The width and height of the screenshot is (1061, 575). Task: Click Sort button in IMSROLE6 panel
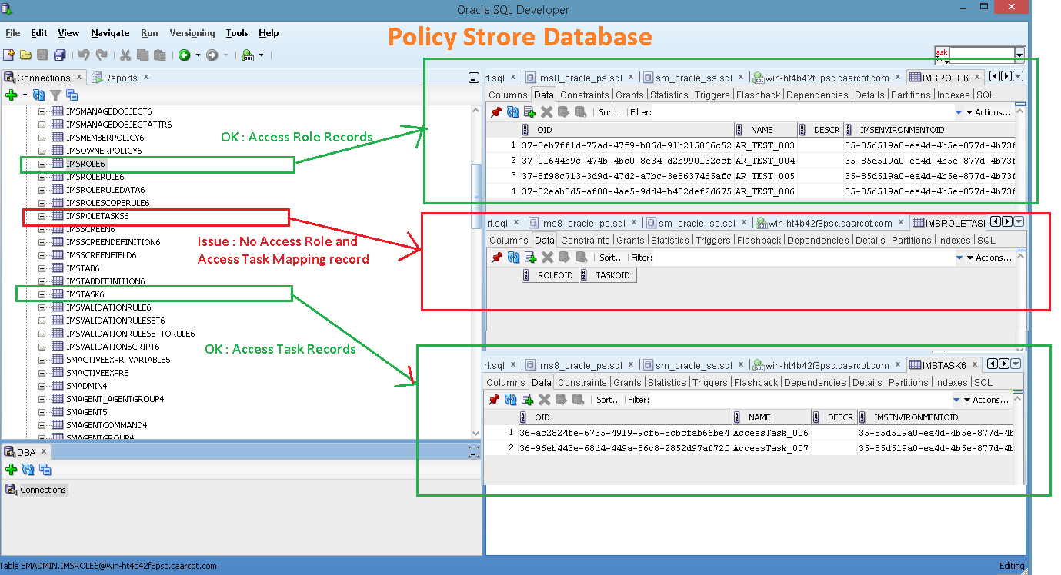[609, 112]
